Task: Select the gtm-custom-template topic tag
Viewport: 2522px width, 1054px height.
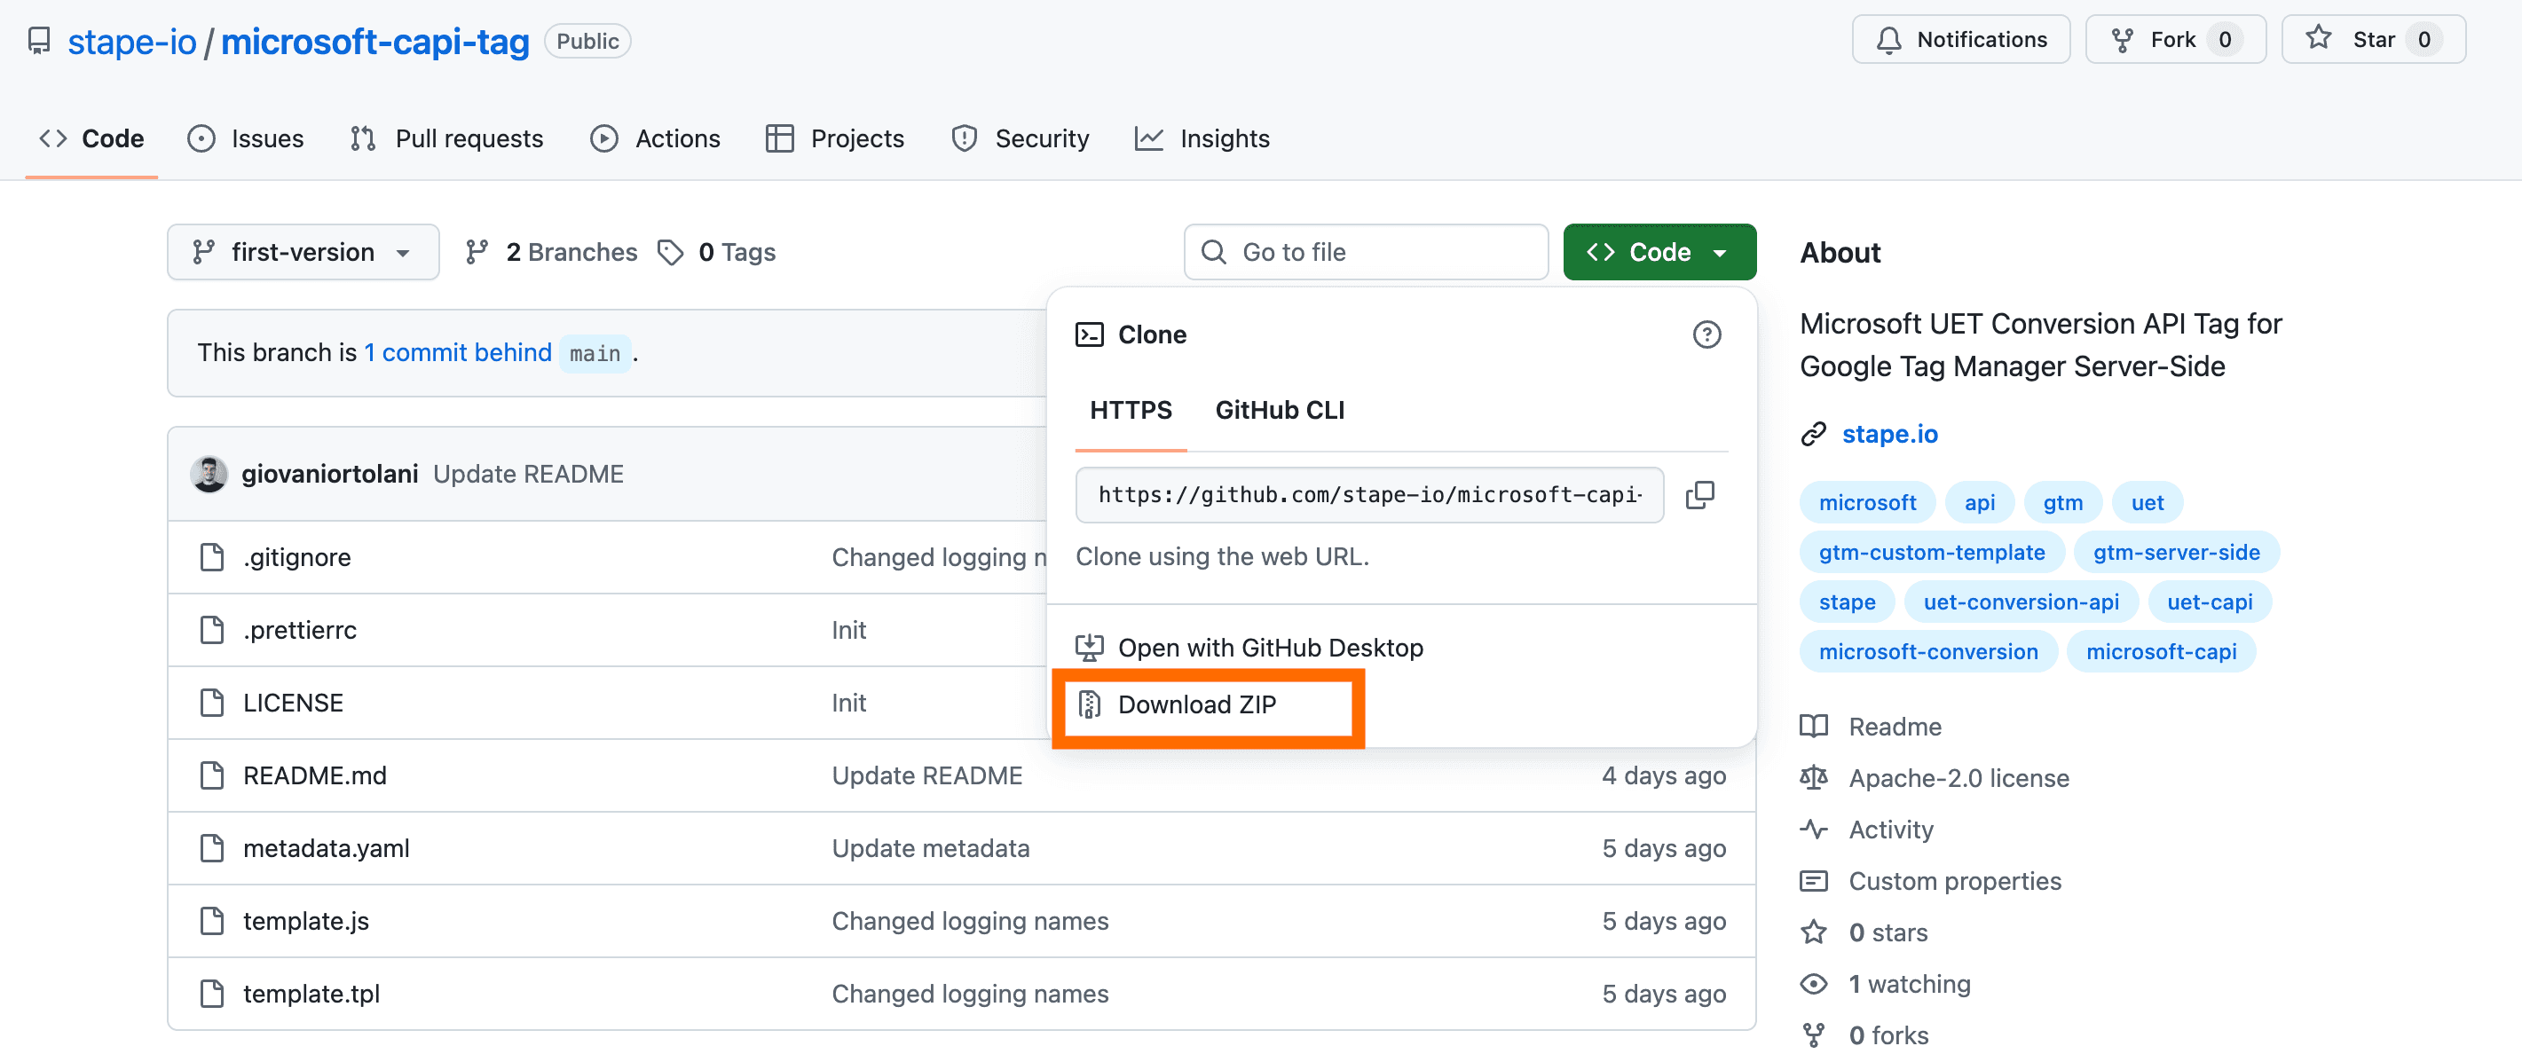Action: click(1932, 552)
